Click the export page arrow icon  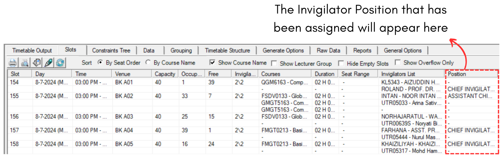click(36, 63)
